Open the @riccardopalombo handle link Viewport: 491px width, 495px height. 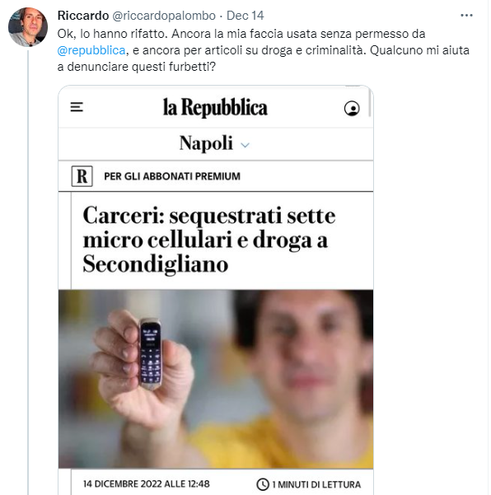point(164,16)
